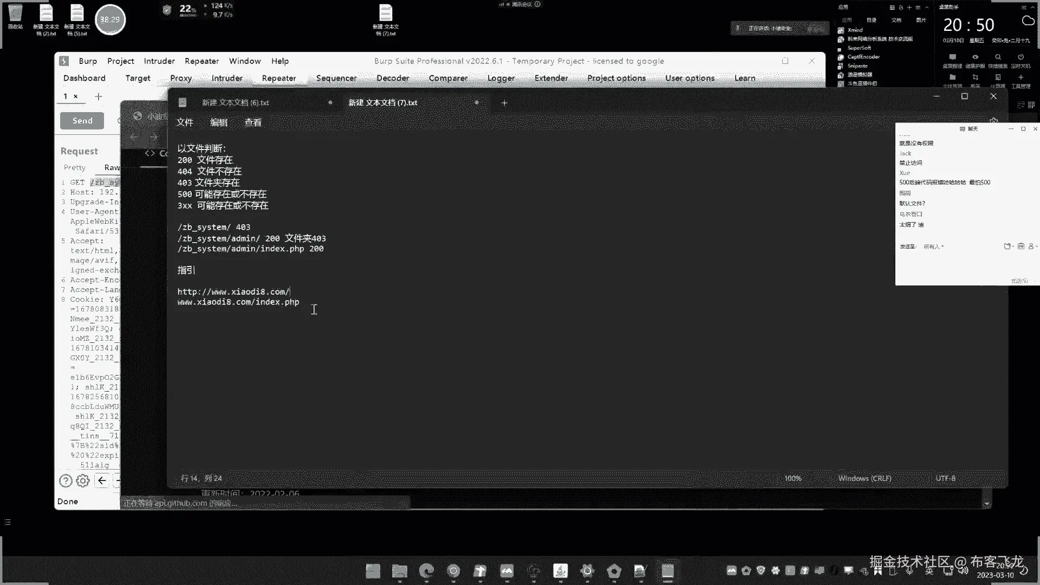The width and height of the screenshot is (1040, 585).
Task: Open the 文件 menu in Notepad
Action: coord(185,122)
